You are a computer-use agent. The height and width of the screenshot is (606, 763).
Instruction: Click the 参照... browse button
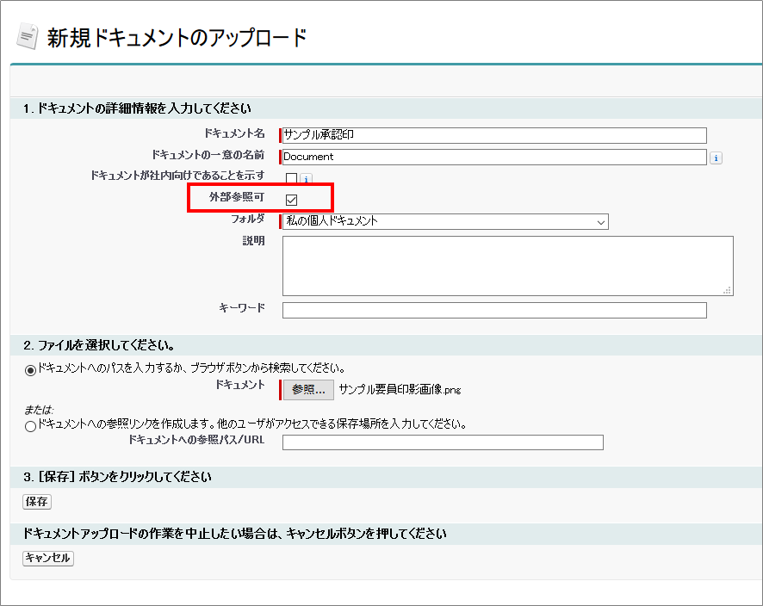point(308,390)
